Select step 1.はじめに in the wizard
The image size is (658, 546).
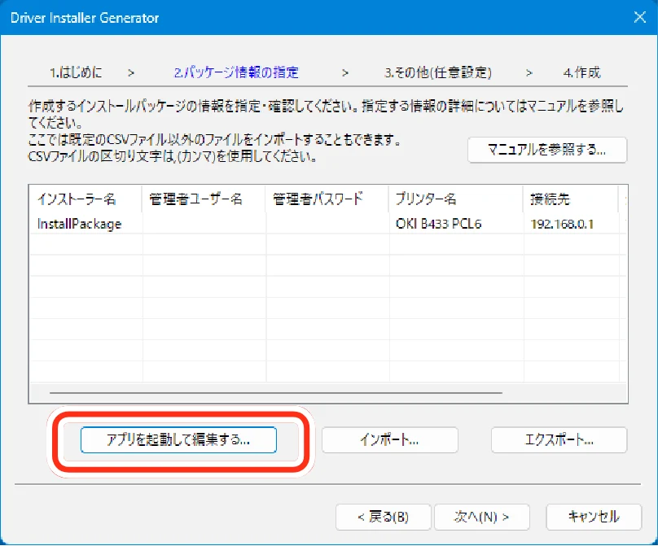tap(76, 72)
